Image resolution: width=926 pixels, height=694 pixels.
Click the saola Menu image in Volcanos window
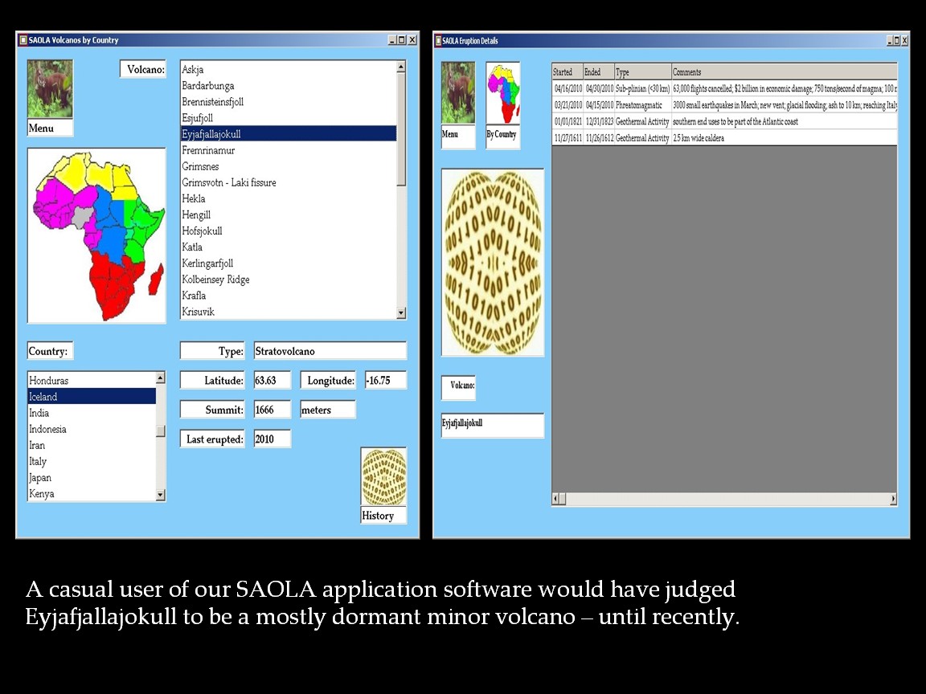coord(50,90)
